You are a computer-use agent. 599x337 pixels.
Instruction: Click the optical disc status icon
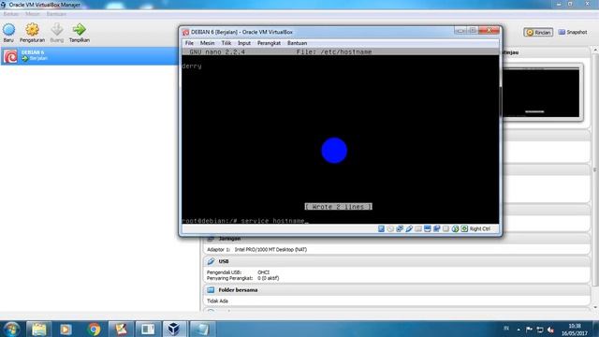(390, 228)
